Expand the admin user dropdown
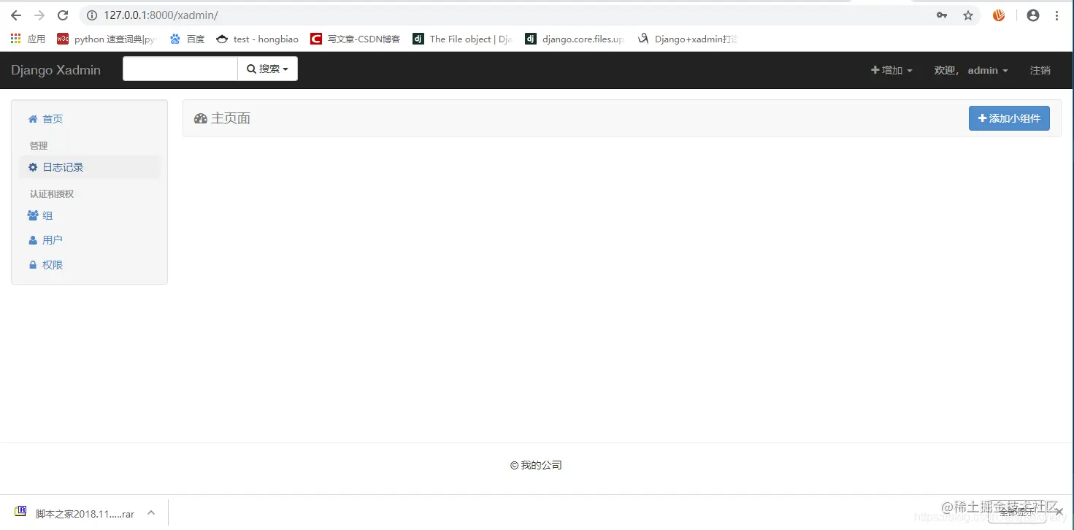Screen dimensions: 1074x530 click(x=971, y=70)
